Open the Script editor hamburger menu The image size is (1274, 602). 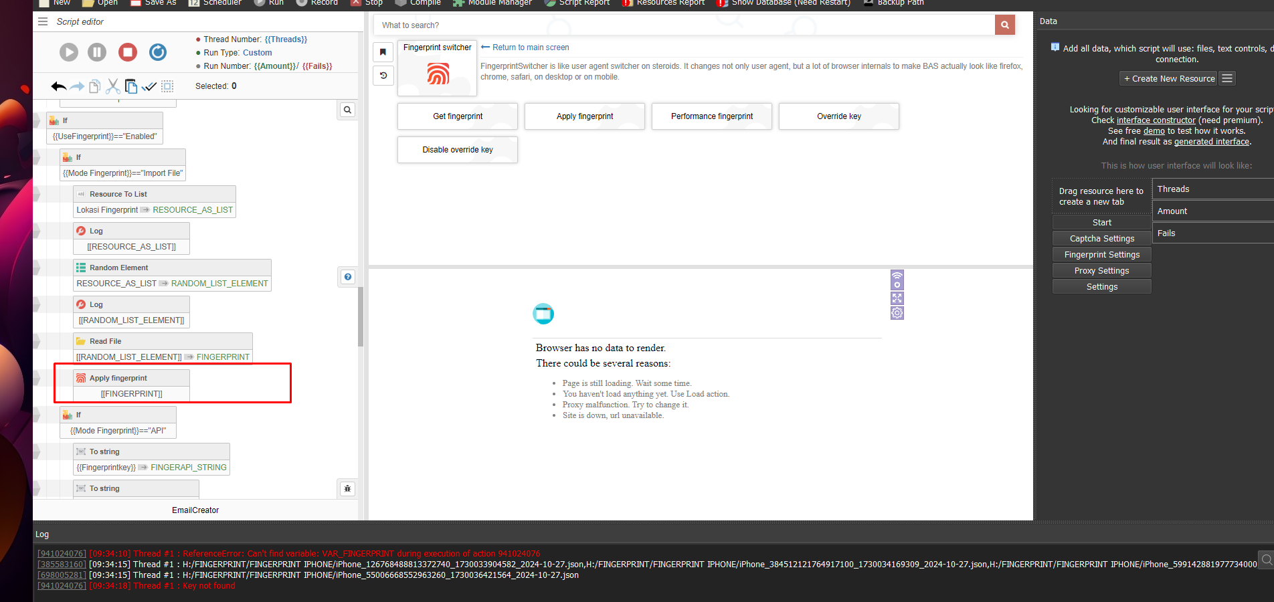[x=43, y=21]
